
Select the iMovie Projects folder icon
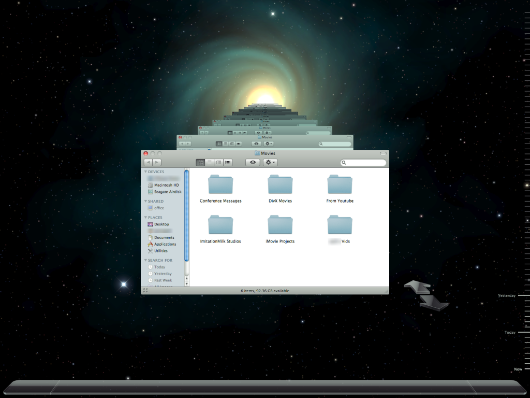280,225
